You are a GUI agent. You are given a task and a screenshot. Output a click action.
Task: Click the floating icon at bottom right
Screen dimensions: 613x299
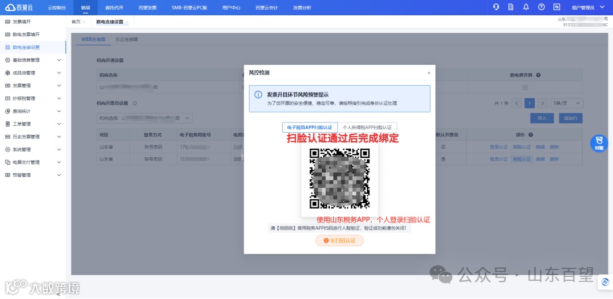click(606, 282)
